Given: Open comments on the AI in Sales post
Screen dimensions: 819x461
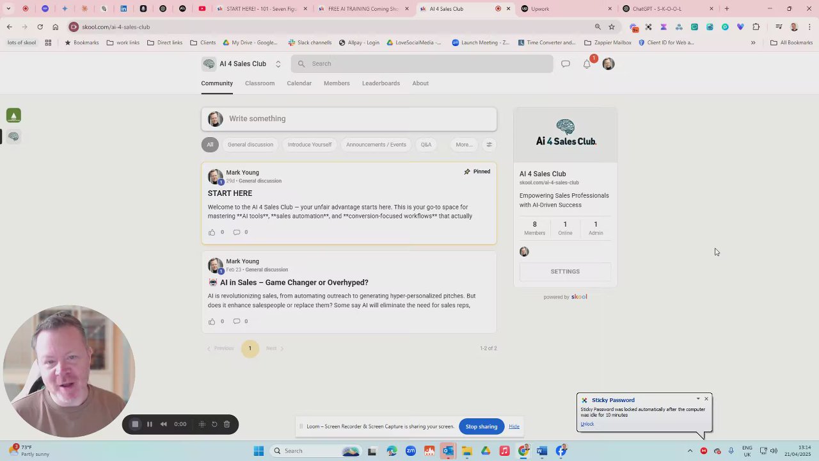Looking at the screenshot, I should coord(237,321).
